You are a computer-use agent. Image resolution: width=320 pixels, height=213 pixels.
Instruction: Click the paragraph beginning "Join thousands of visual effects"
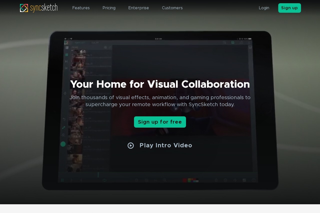(x=160, y=101)
